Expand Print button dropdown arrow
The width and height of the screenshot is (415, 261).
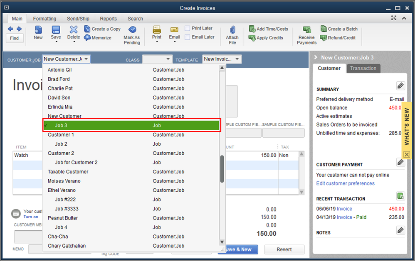[157, 42]
